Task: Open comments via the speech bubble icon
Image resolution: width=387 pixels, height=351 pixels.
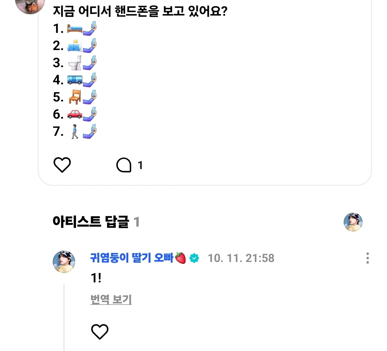Action: click(124, 165)
